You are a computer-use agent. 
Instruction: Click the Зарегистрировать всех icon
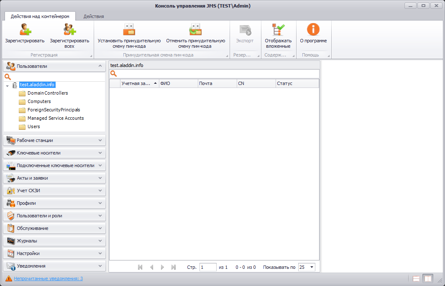70,29
